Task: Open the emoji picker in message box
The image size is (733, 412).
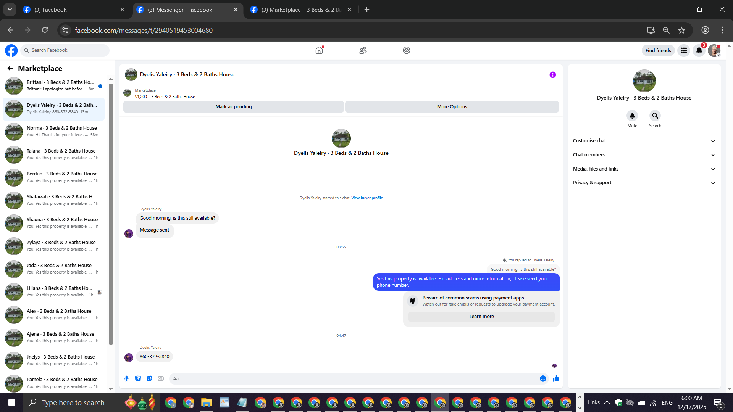Action: [543, 378]
